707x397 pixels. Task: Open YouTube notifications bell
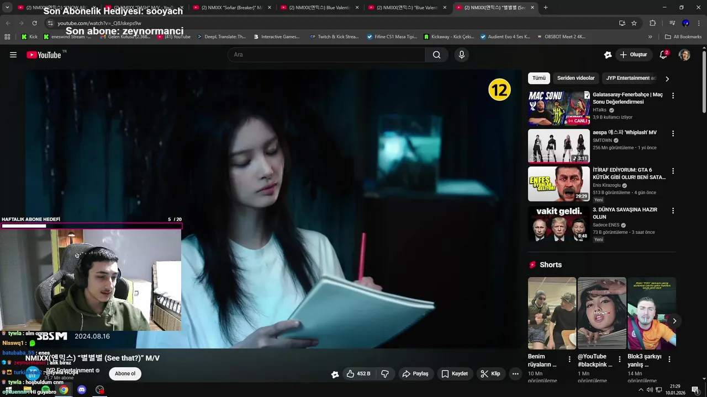point(663,55)
